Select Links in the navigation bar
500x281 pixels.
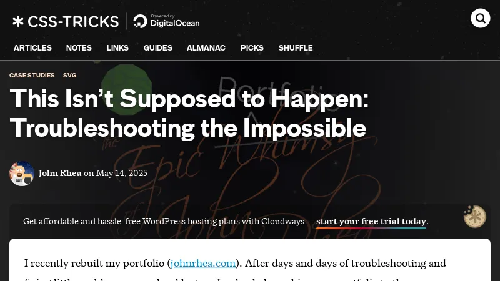117,48
